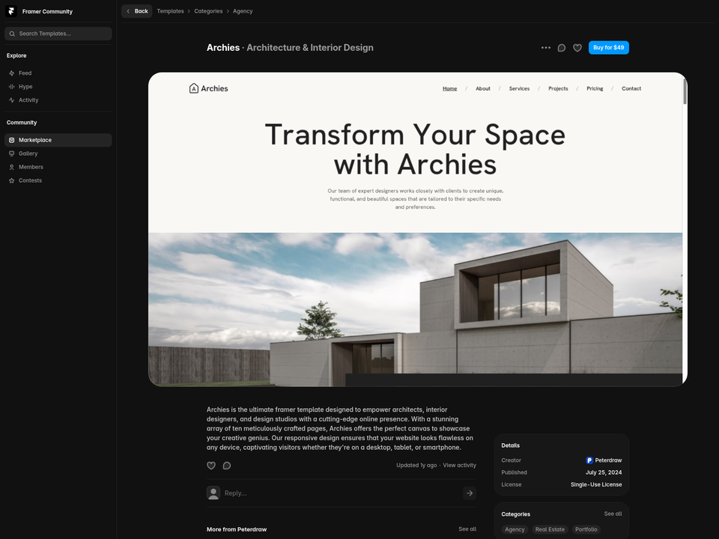Click the comment bubble icon beside Buy button
Image resolution: width=719 pixels, height=539 pixels.
click(561, 48)
